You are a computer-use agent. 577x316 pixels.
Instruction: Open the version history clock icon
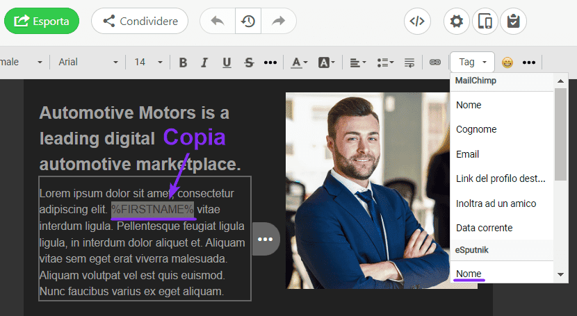[x=248, y=21]
